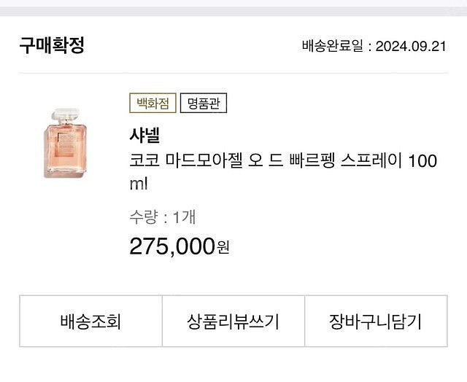Select the 명품관 luxury hall badge
This screenshot has height=382, width=467.
(204, 104)
